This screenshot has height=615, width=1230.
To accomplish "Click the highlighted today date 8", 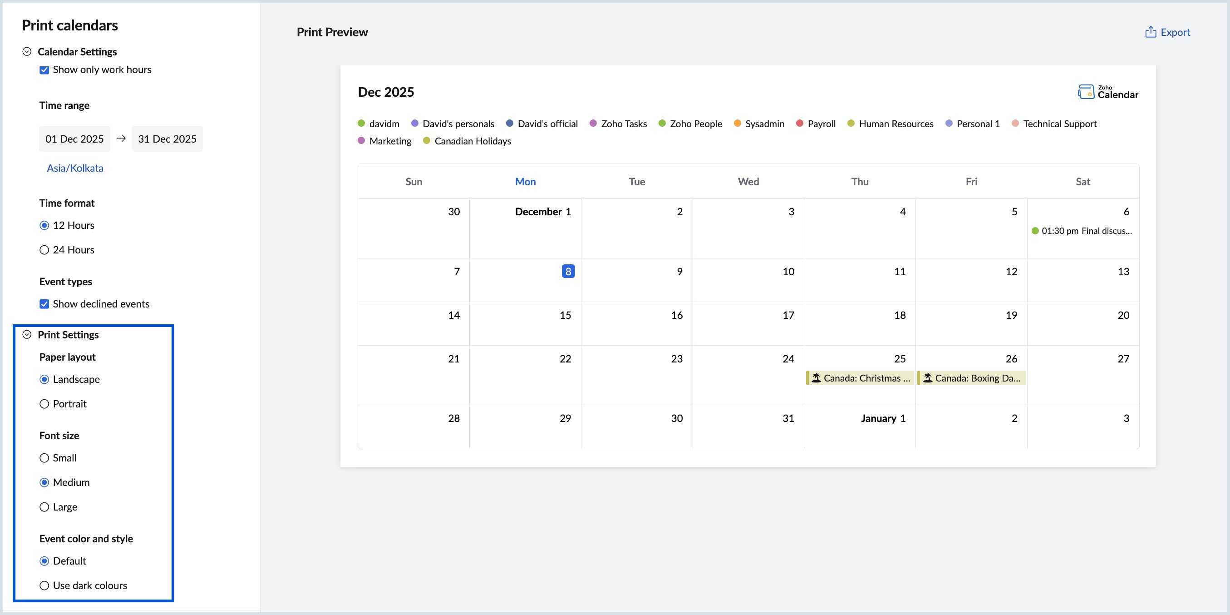I will click(568, 272).
